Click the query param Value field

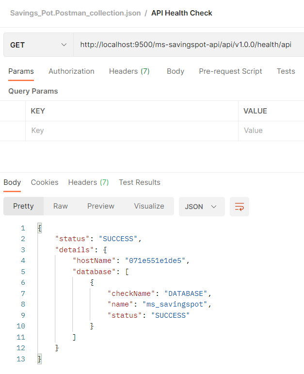coord(272,130)
